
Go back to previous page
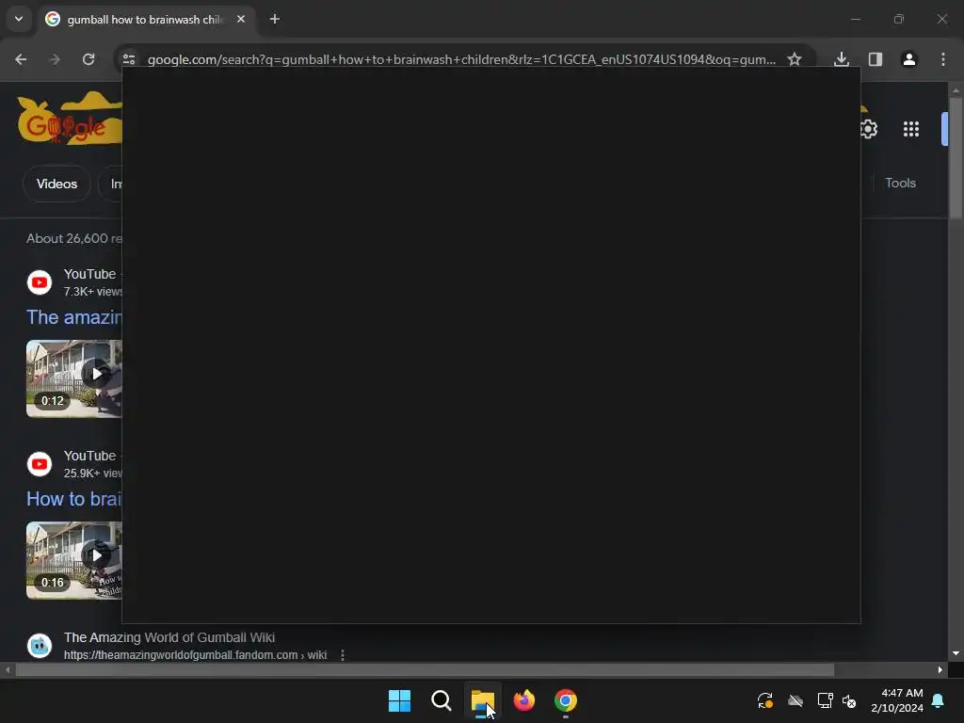click(x=21, y=59)
